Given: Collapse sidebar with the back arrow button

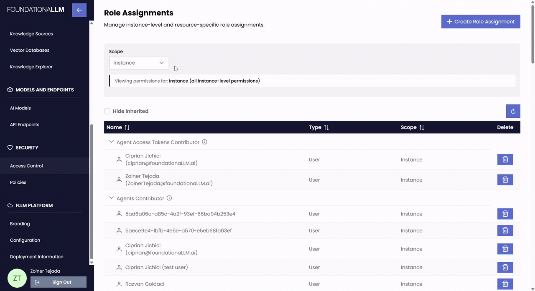Looking at the screenshot, I should 79,10.
